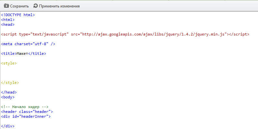Click the Макет title text
Viewport: 258px width, 129px height.
(23, 53)
